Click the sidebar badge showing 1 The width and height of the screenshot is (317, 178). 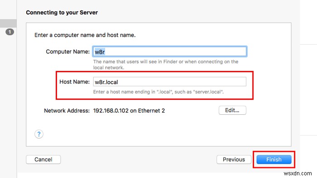(x=10, y=32)
